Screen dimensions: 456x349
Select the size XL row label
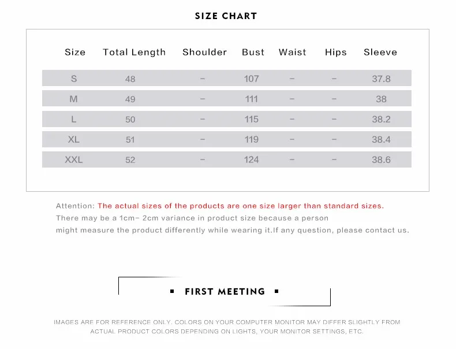pyautogui.click(x=73, y=139)
